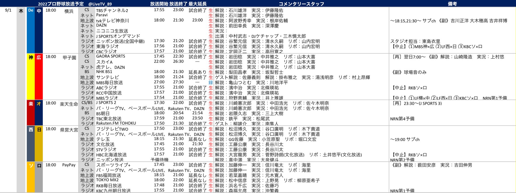Click the スカイA row
Screen dimensions: 516x193
coord(104,62)
